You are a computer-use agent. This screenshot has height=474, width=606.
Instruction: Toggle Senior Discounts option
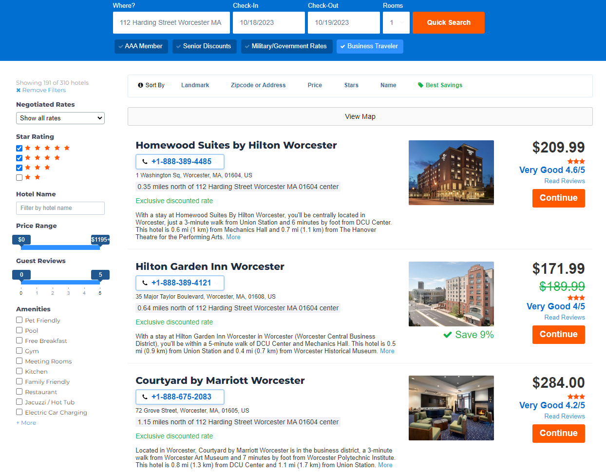(205, 46)
